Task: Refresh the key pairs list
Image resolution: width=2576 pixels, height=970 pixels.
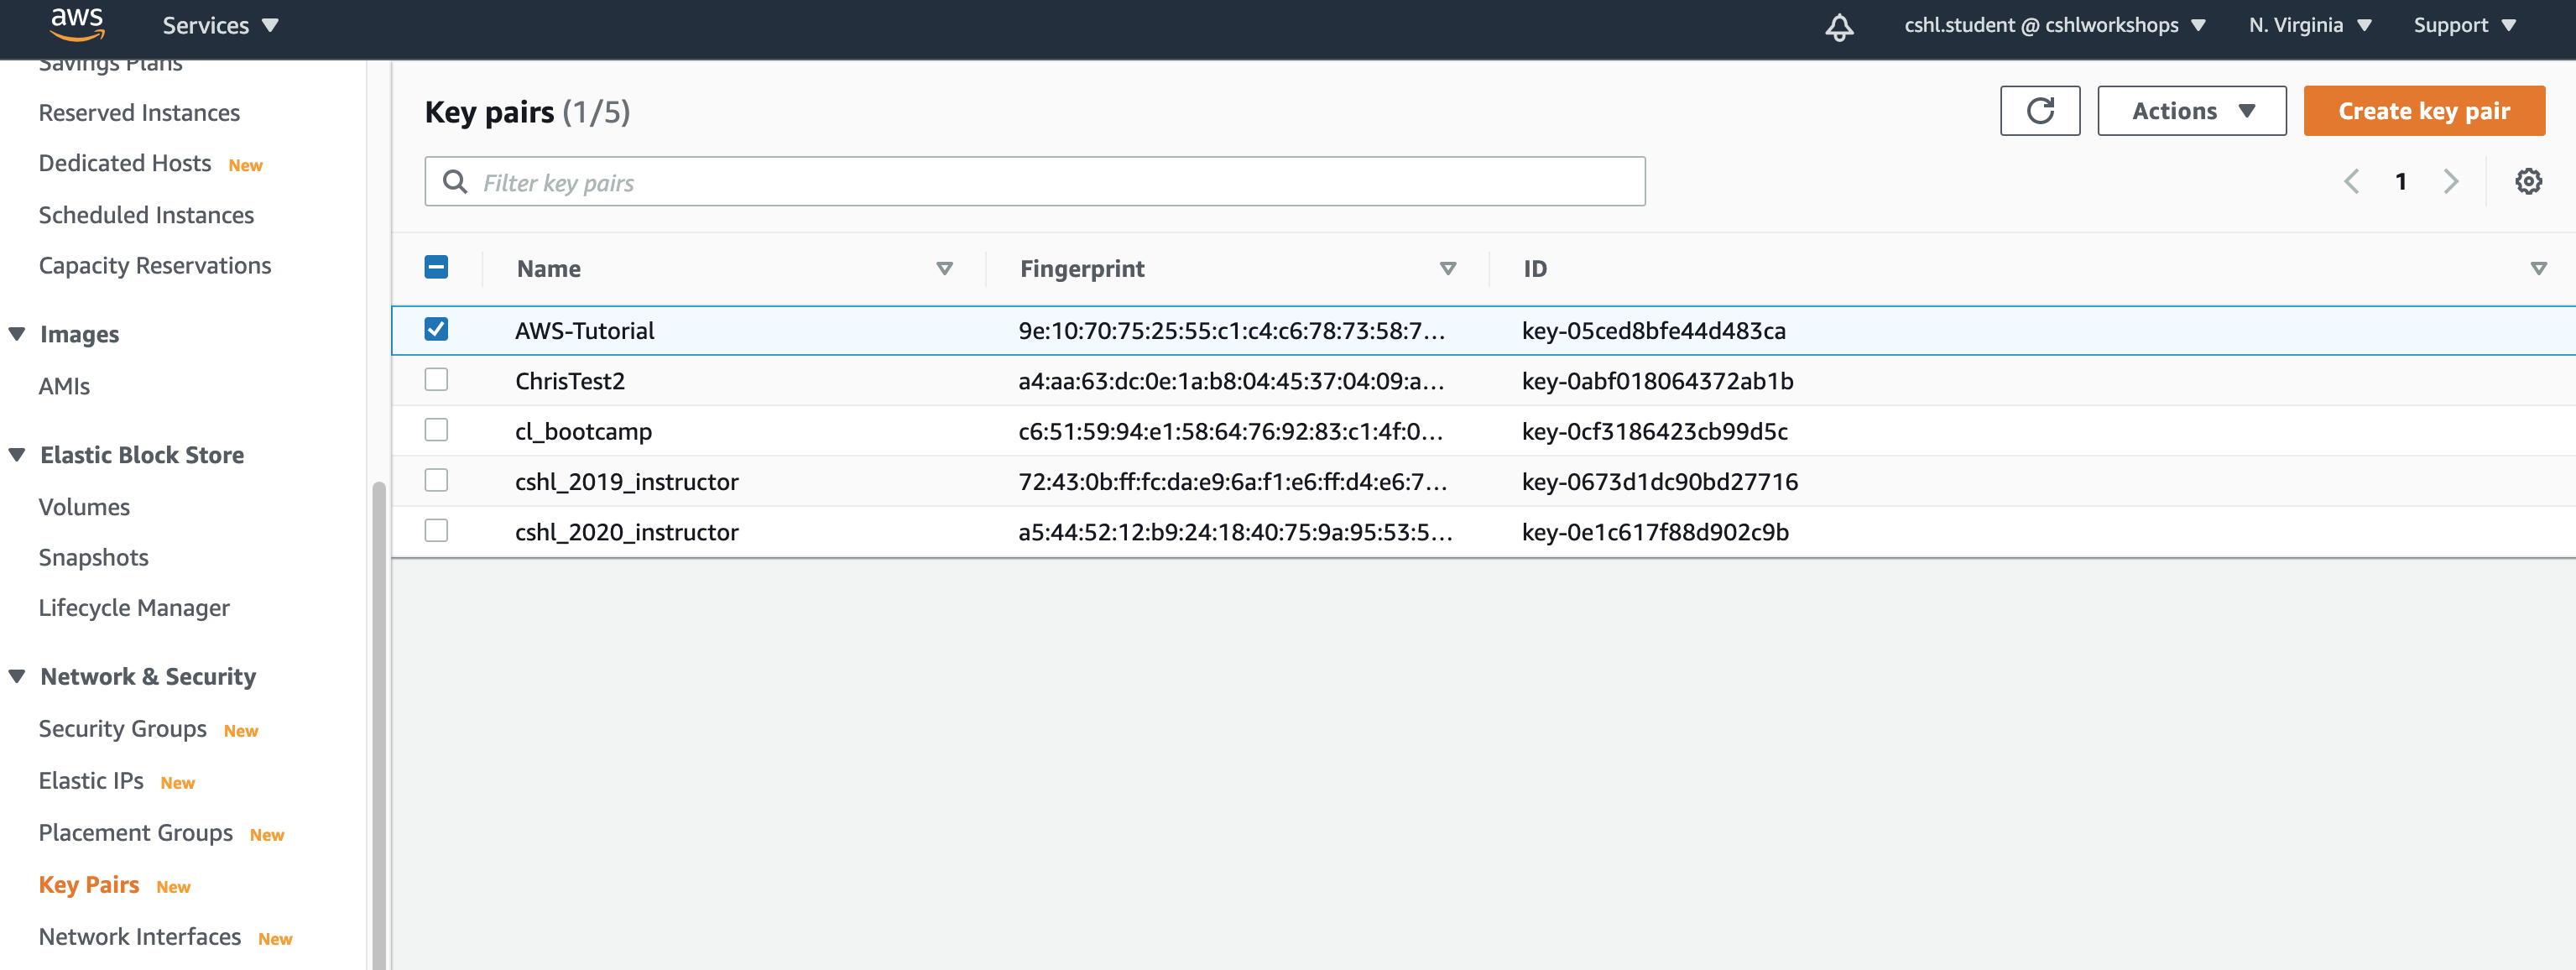Action: (x=2040, y=111)
